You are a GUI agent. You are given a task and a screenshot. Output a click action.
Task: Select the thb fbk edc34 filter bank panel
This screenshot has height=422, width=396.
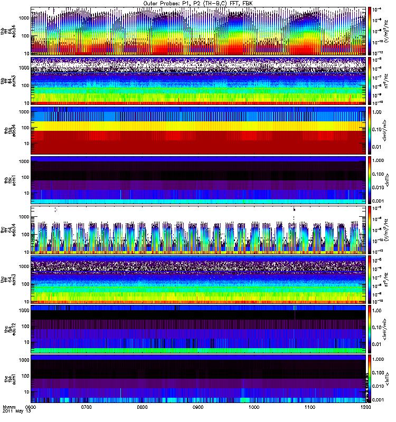pyautogui.click(x=198, y=130)
